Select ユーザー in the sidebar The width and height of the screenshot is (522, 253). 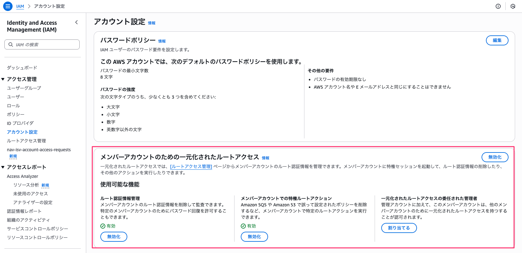click(15, 97)
